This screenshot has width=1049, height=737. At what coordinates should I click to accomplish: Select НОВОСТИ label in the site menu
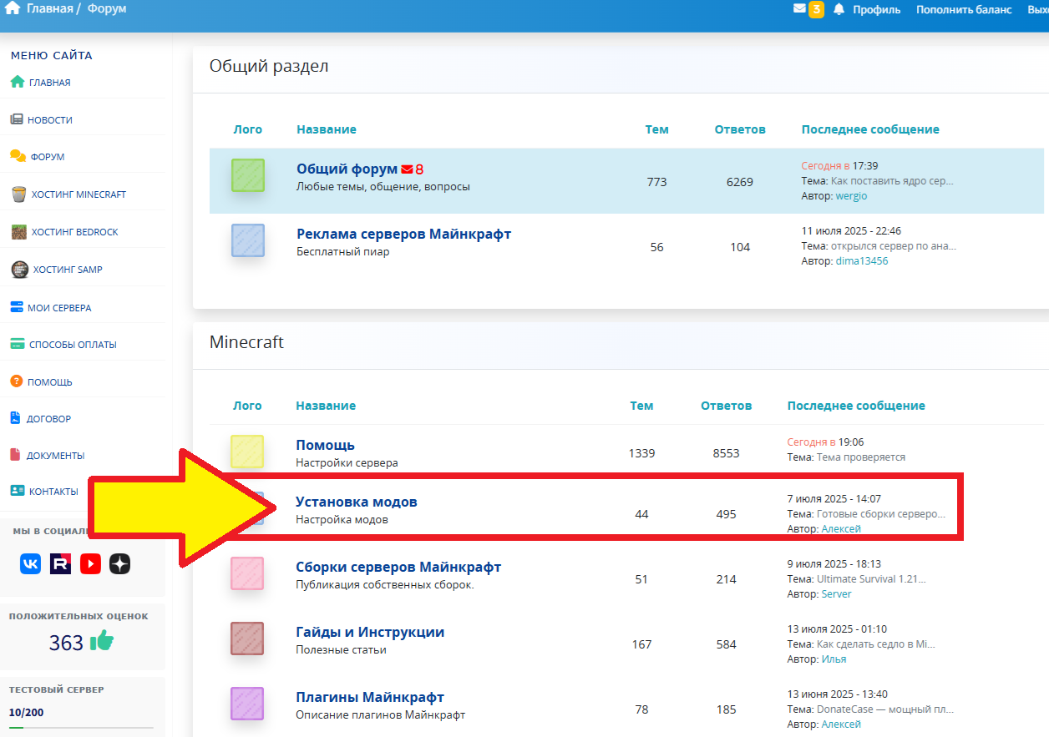50,120
